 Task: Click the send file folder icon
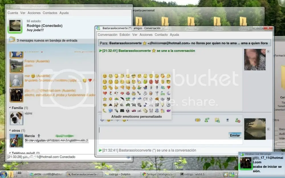tap(217, 120)
